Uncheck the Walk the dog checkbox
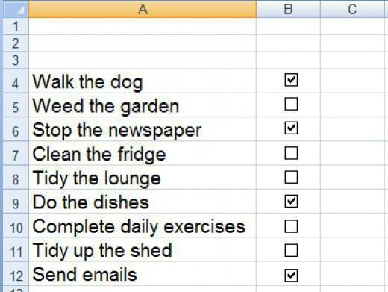This screenshot has width=388, height=292. click(x=291, y=80)
